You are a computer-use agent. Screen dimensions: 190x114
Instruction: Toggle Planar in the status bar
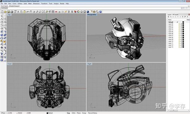pyautogui.click(x=79, y=113)
